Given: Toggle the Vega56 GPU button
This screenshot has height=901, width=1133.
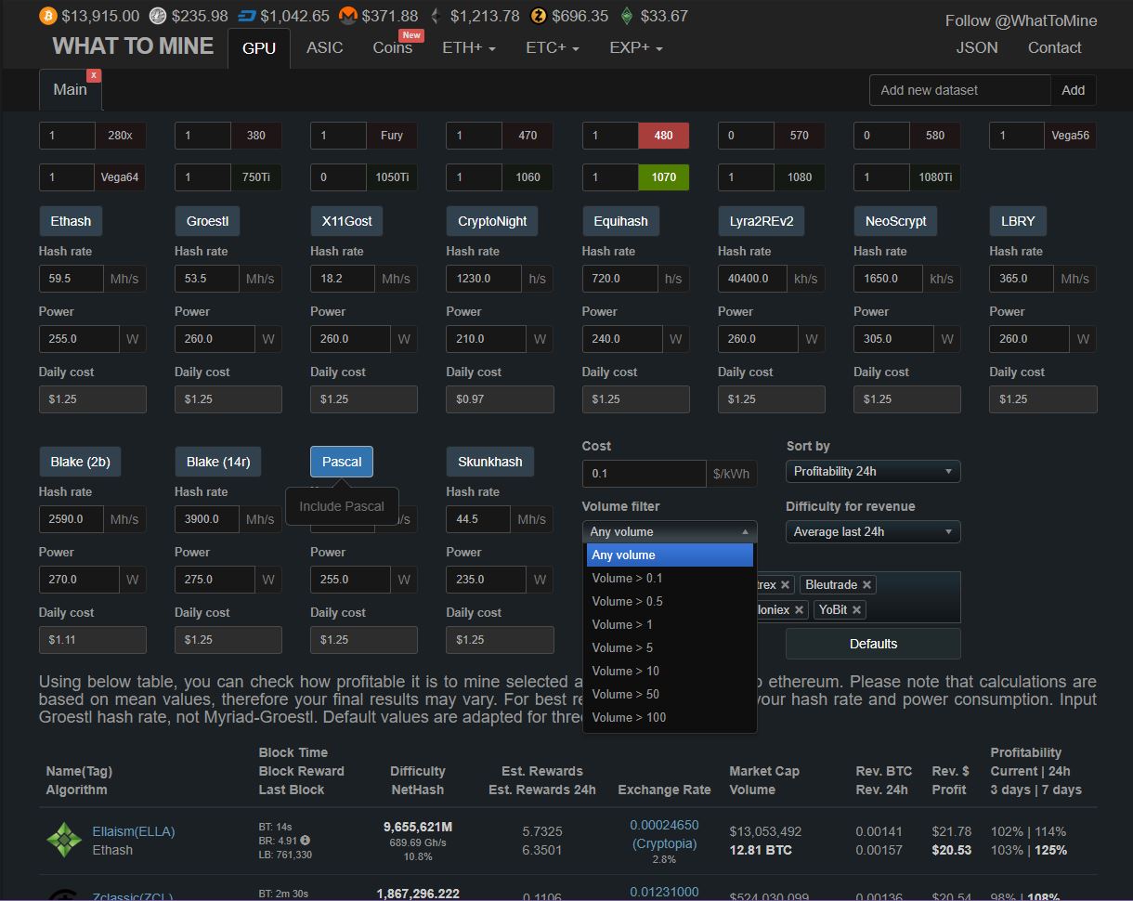Looking at the screenshot, I should 1070,135.
